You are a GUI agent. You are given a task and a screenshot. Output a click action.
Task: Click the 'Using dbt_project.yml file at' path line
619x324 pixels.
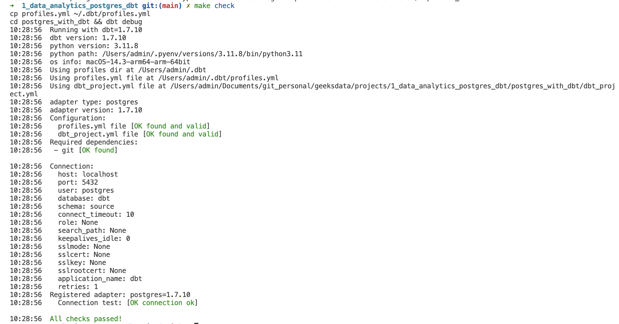click(332, 86)
